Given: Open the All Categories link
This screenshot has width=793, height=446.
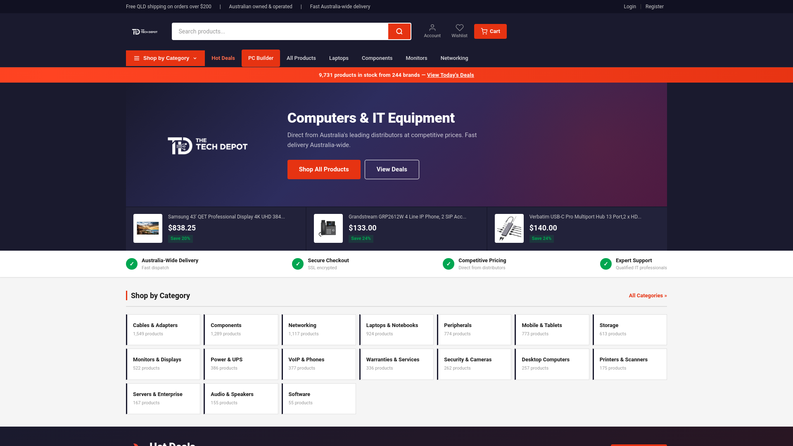Looking at the screenshot, I should click(x=648, y=296).
